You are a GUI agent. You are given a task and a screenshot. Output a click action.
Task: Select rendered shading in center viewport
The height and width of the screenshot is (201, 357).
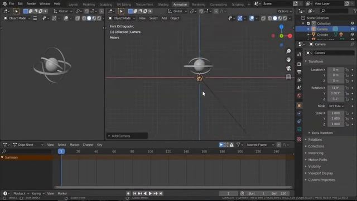(x=285, y=18)
